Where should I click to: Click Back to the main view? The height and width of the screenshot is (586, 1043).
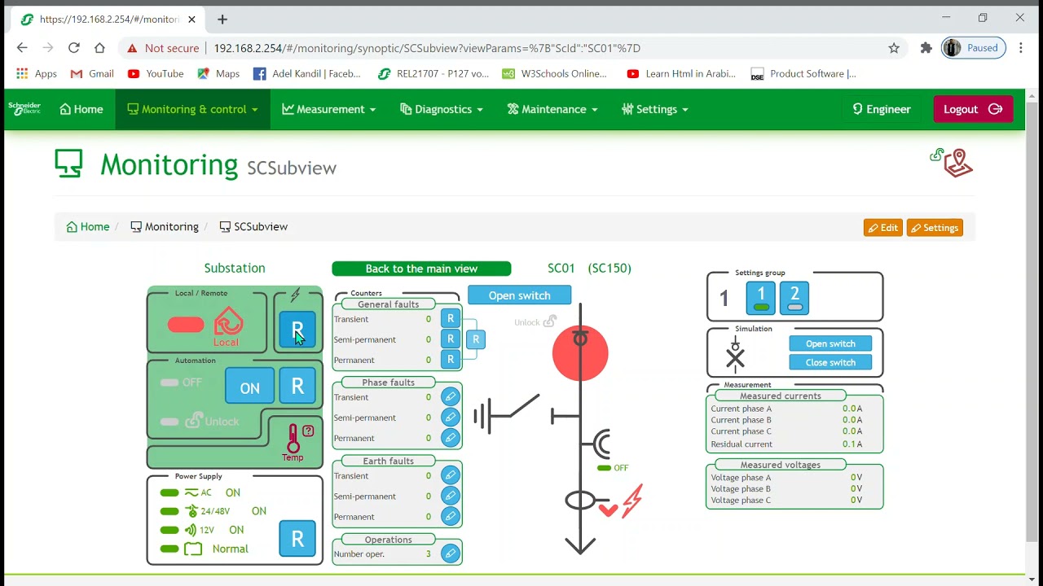pyautogui.click(x=421, y=269)
